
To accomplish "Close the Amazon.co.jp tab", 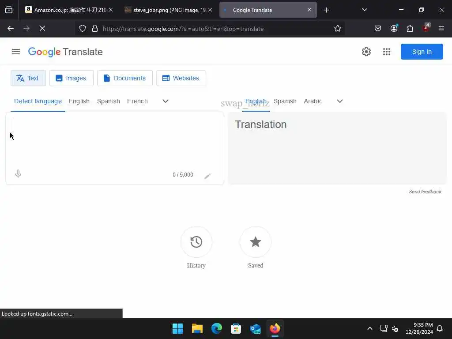I will pos(111,10).
